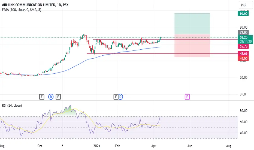Click the 2024 label on the time axis
Screen dimensions: 254x150
(x=97, y=146)
